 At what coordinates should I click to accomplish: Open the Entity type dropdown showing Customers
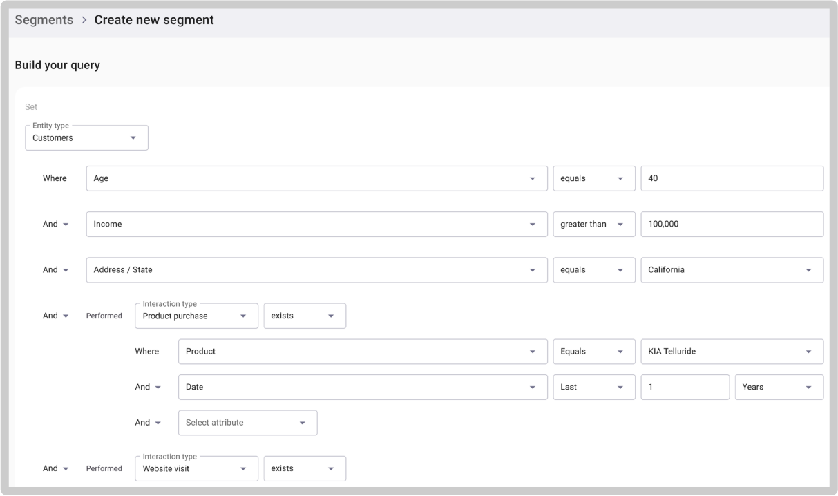point(86,137)
